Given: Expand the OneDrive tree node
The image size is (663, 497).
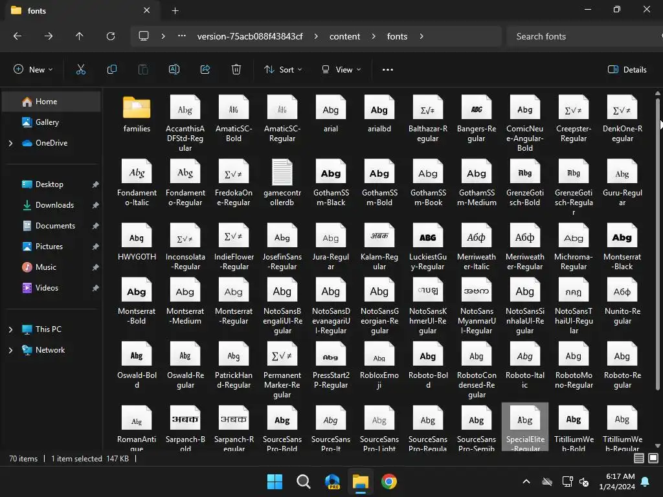Looking at the screenshot, I should [10, 143].
